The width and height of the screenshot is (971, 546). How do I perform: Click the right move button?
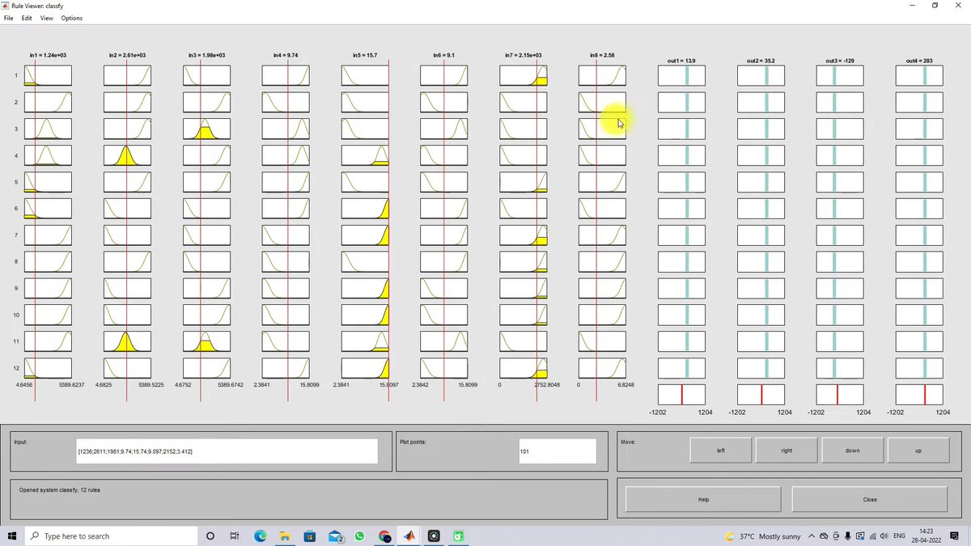(x=787, y=451)
